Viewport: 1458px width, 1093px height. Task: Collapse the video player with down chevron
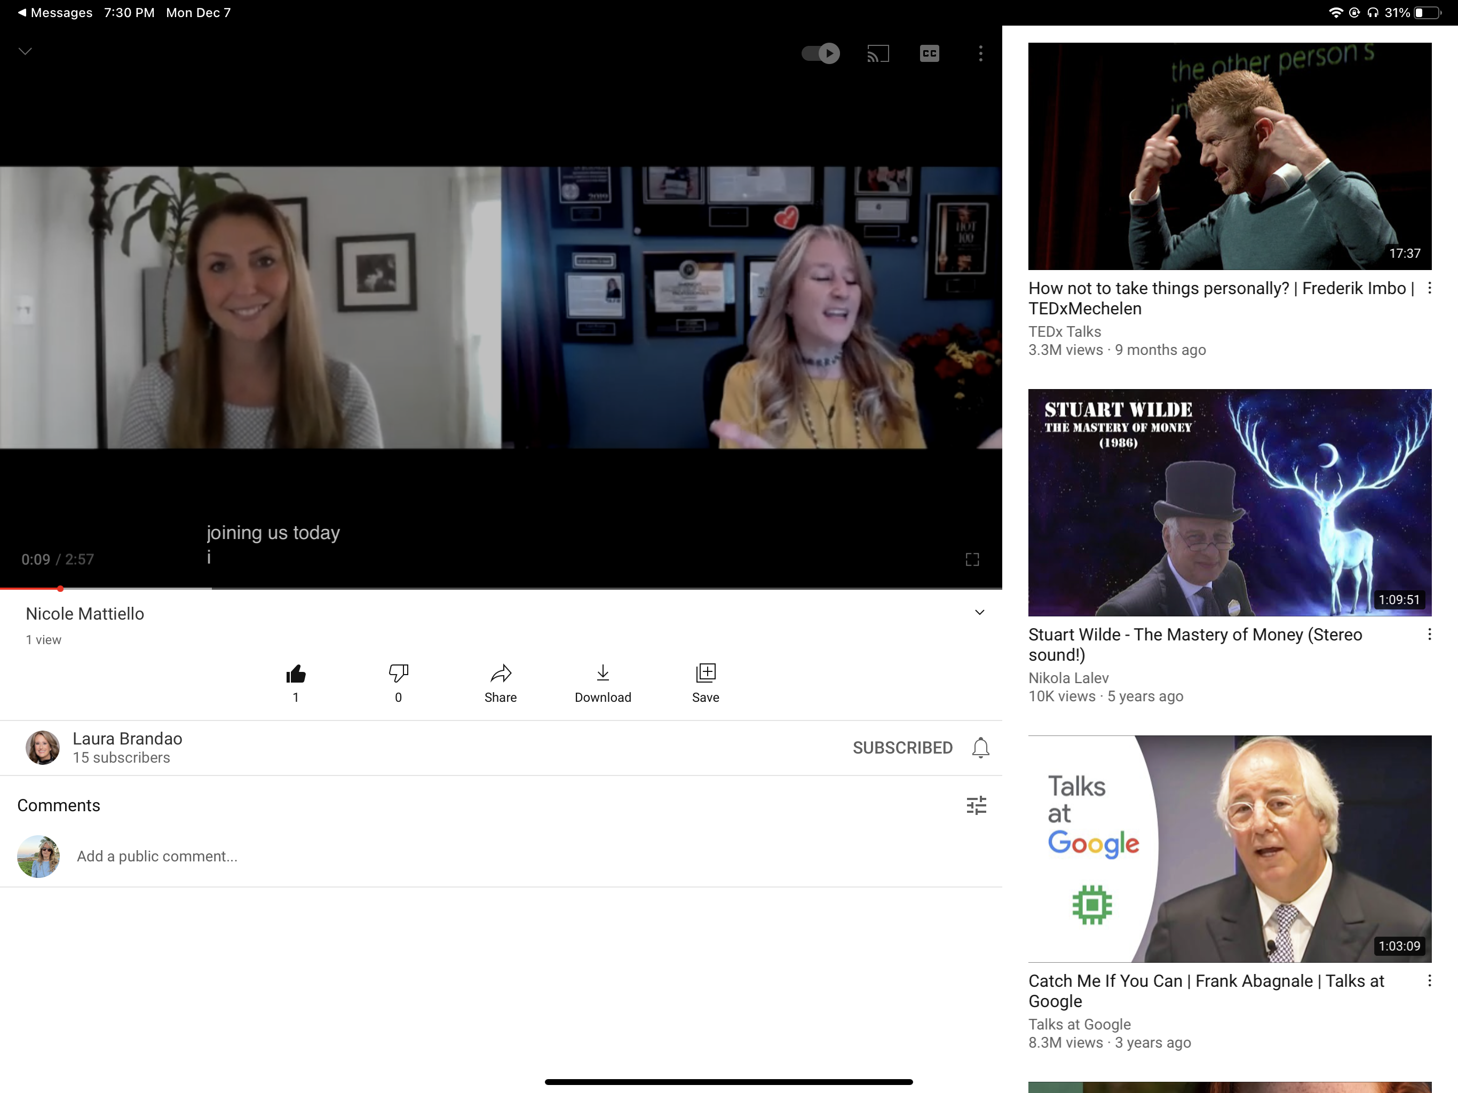(x=25, y=51)
